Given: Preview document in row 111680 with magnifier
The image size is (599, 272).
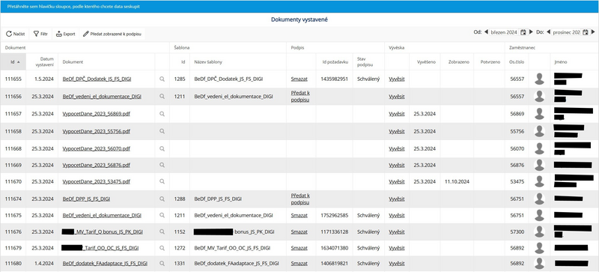Looking at the screenshot, I should pyautogui.click(x=162, y=264).
